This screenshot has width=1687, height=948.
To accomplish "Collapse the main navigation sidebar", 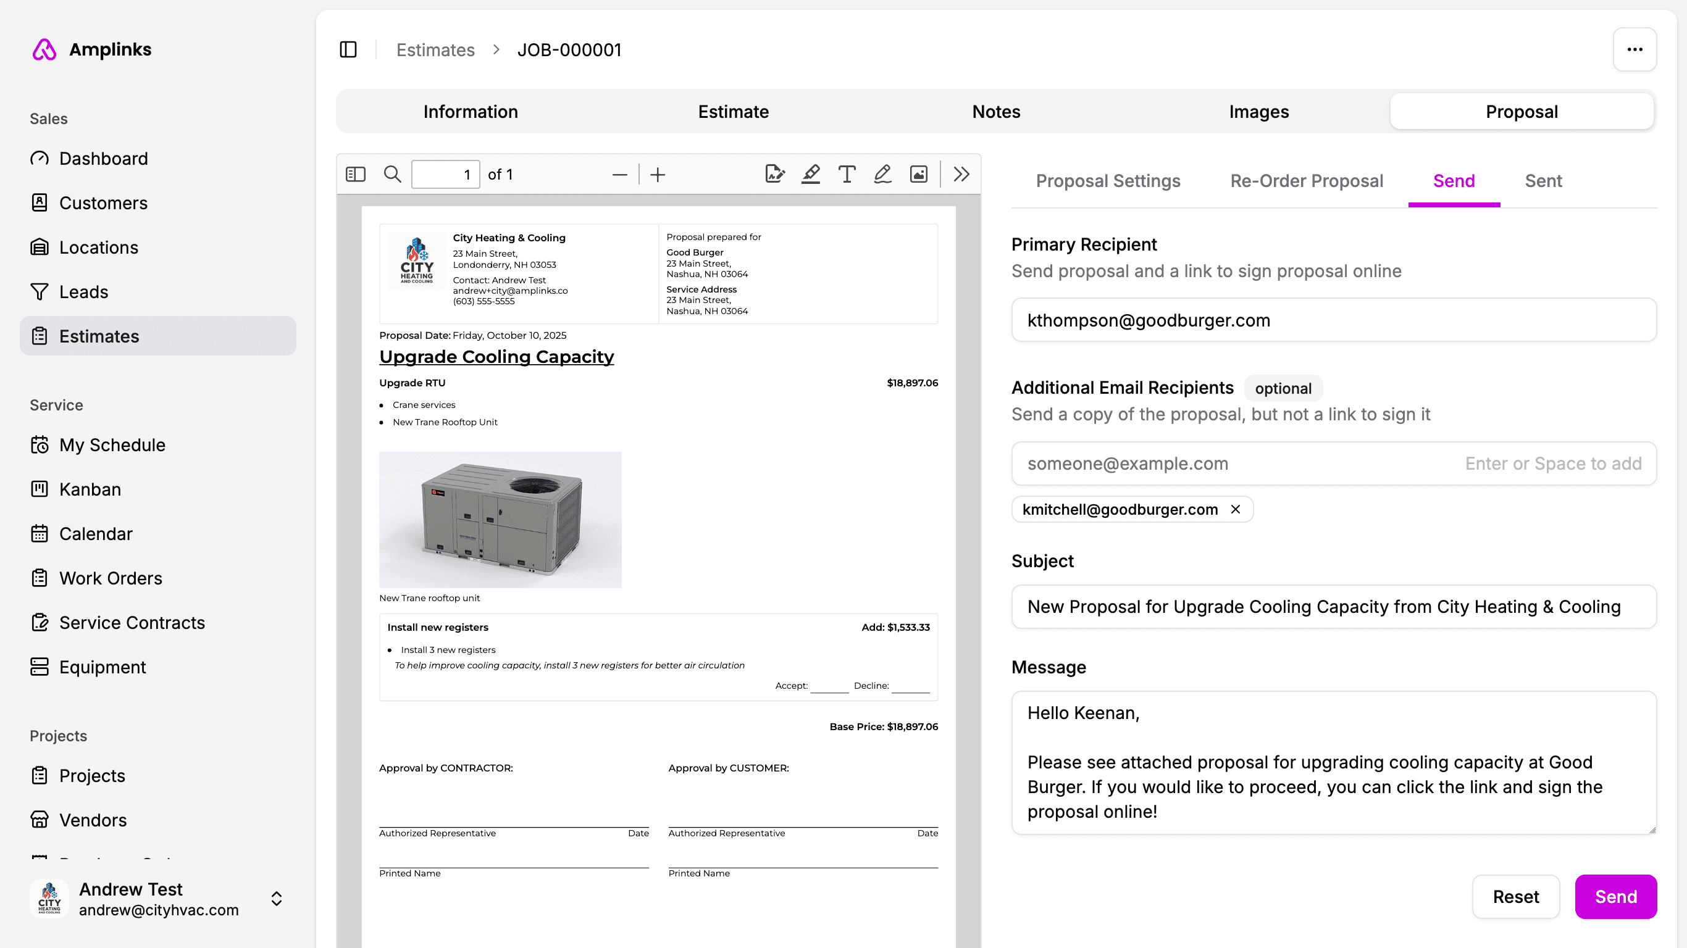I will pos(348,50).
